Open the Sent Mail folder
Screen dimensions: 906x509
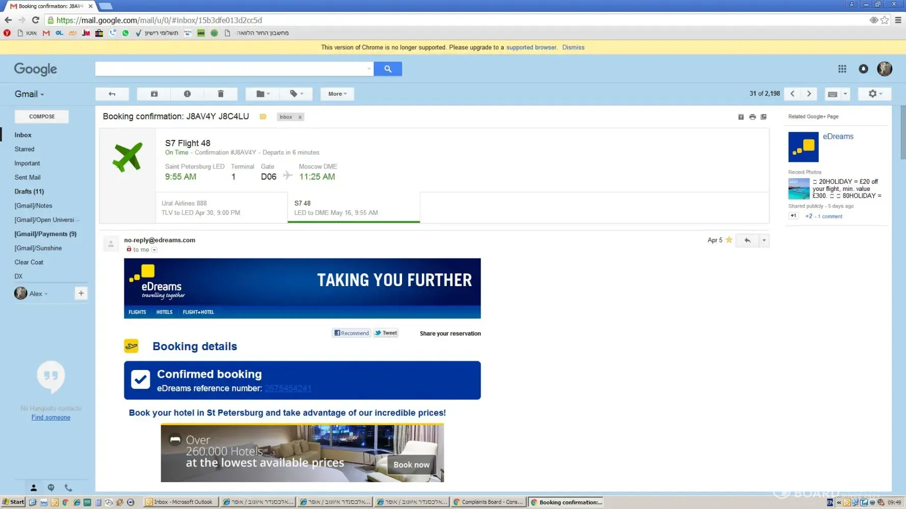[x=28, y=177]
